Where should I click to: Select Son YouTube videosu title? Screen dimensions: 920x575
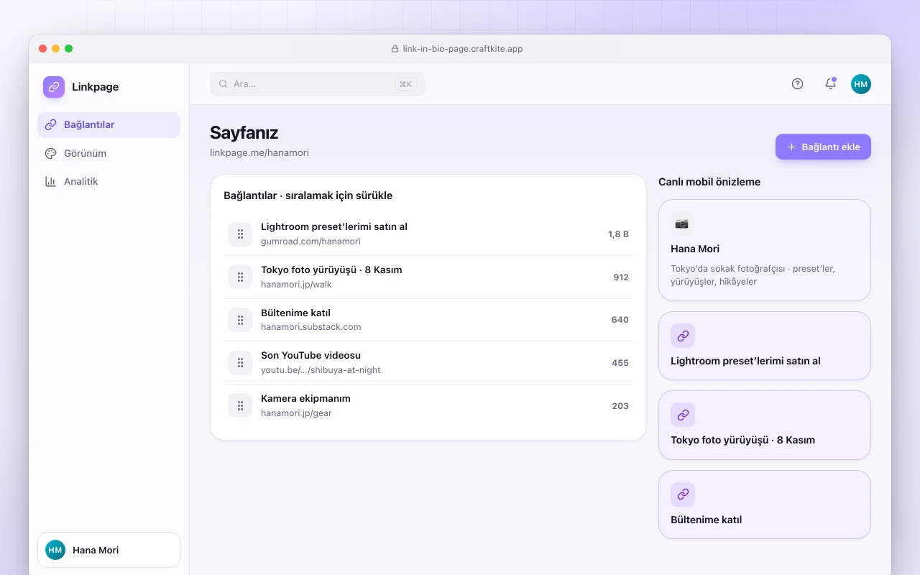(310, 355)
